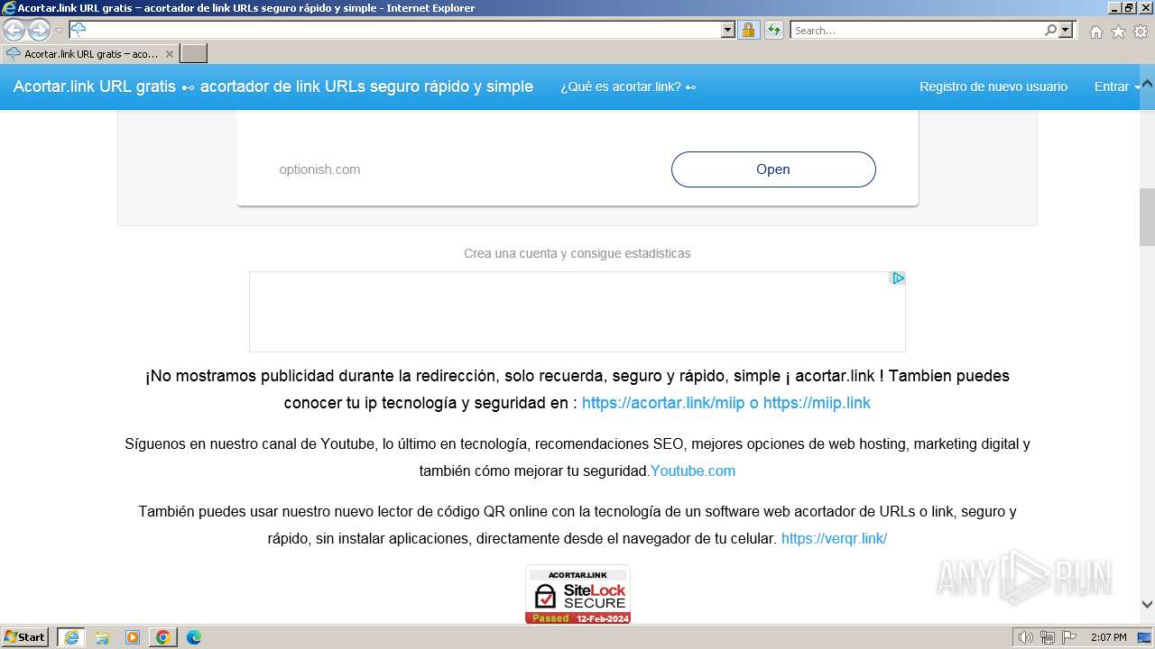Image resolution: width=1155 pixels, height=649 pixels.
Task: Click the Windows Start button
Action: pyautogui.click(x=25, y=637)
